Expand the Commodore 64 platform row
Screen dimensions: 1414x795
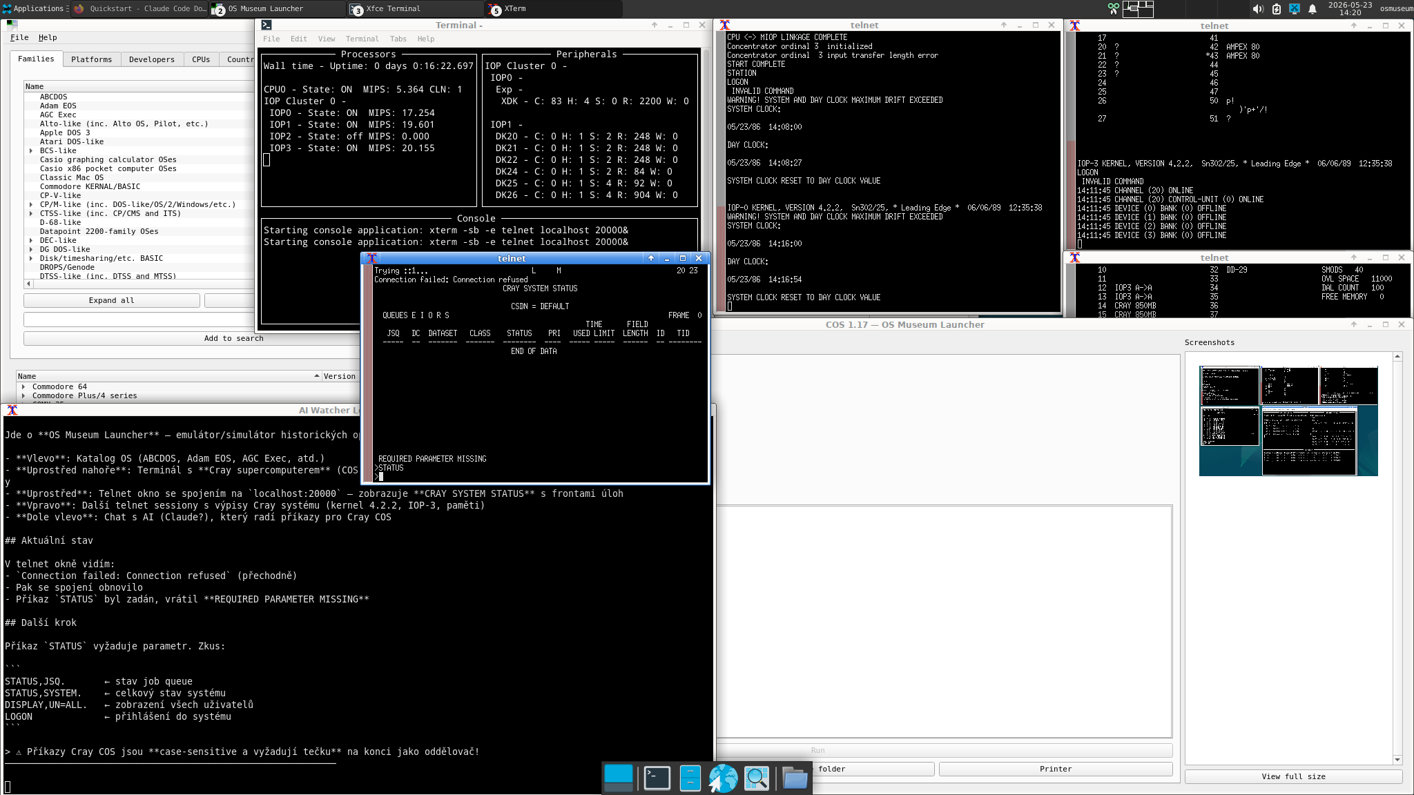(23, 386)
